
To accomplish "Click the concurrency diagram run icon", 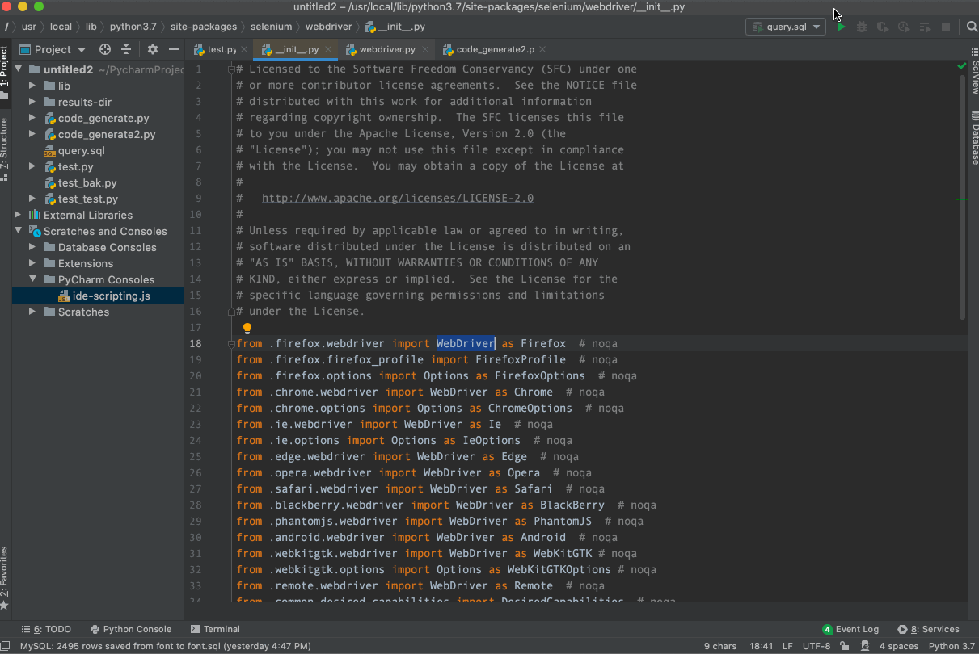I will pos(925,27).
